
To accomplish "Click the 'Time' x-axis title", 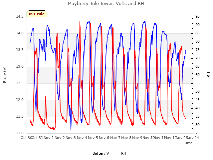I will [188, 143].
